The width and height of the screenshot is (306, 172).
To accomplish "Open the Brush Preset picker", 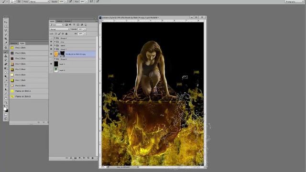I will pyautogui.click(x=13, y=1).
